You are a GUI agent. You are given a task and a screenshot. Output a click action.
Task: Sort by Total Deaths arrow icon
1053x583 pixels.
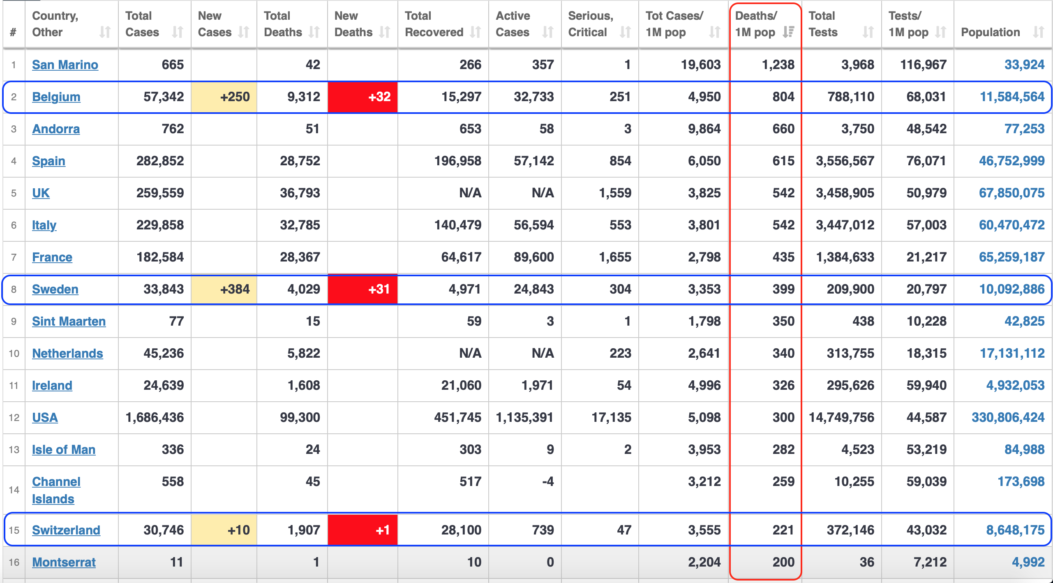pos(314,32)
